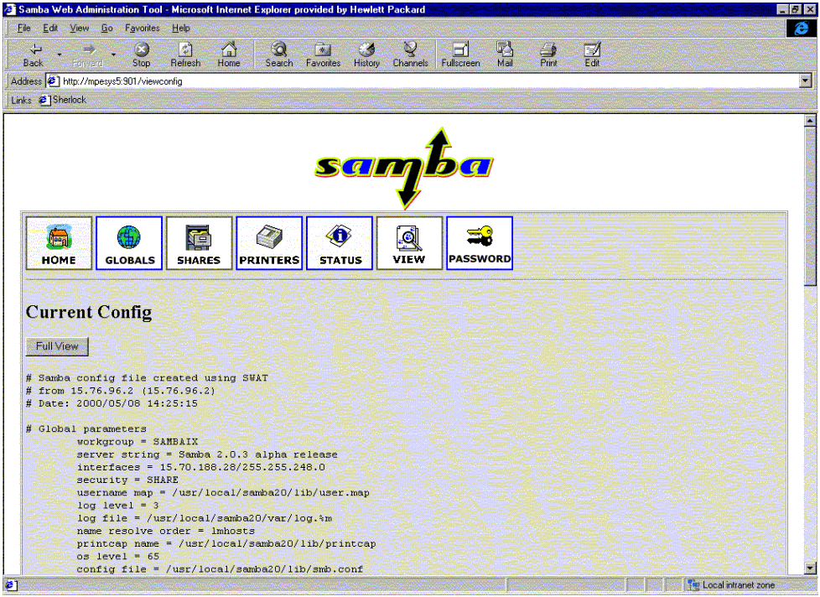Image resolution: width=820 pixels, height=597 pixels.
Task: Go Back using the browser toolbar
Action: click(x=33, y=55)
